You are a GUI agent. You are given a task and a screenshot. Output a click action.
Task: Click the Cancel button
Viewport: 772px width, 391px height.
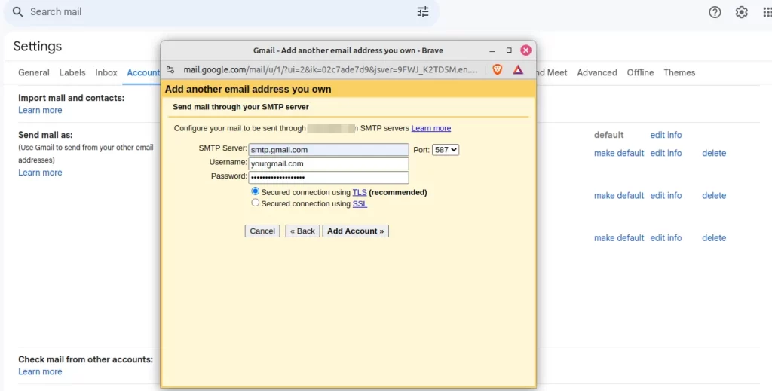(262, 231)
